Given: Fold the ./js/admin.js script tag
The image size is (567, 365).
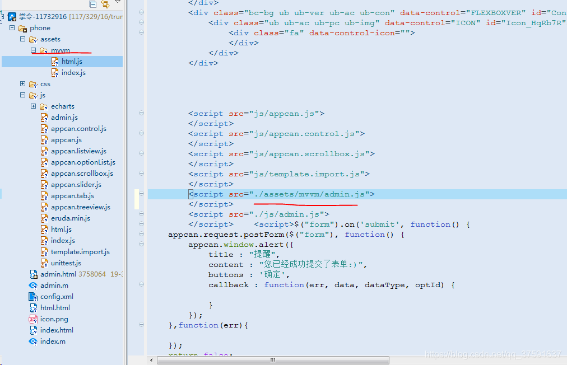Looking at the screenshot, I should click(141, 214).
